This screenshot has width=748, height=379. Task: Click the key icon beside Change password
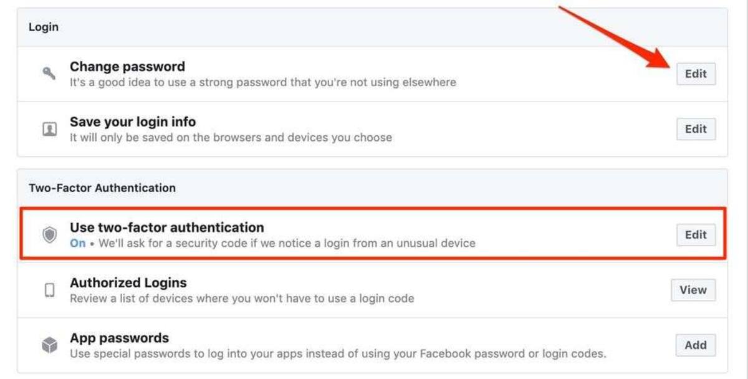click(49, 74)
